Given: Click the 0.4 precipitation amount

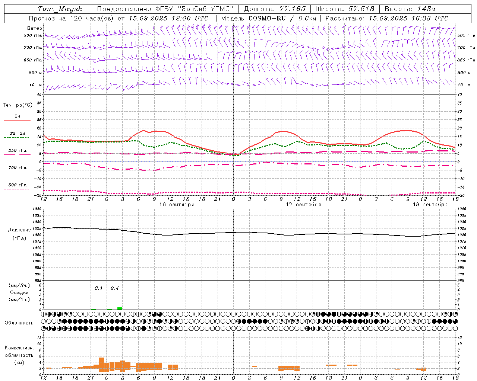Looking at the screenshot, I should tap(115, 288).
